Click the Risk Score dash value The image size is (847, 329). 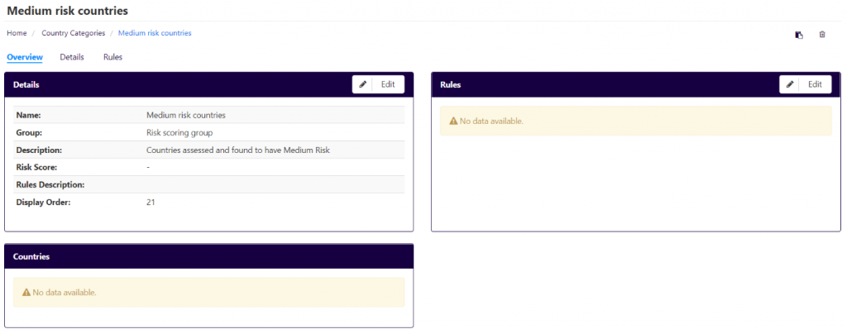[148, 167]
